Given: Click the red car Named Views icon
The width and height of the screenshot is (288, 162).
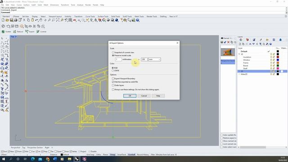Looking at the screenshot, I should 75,20.
